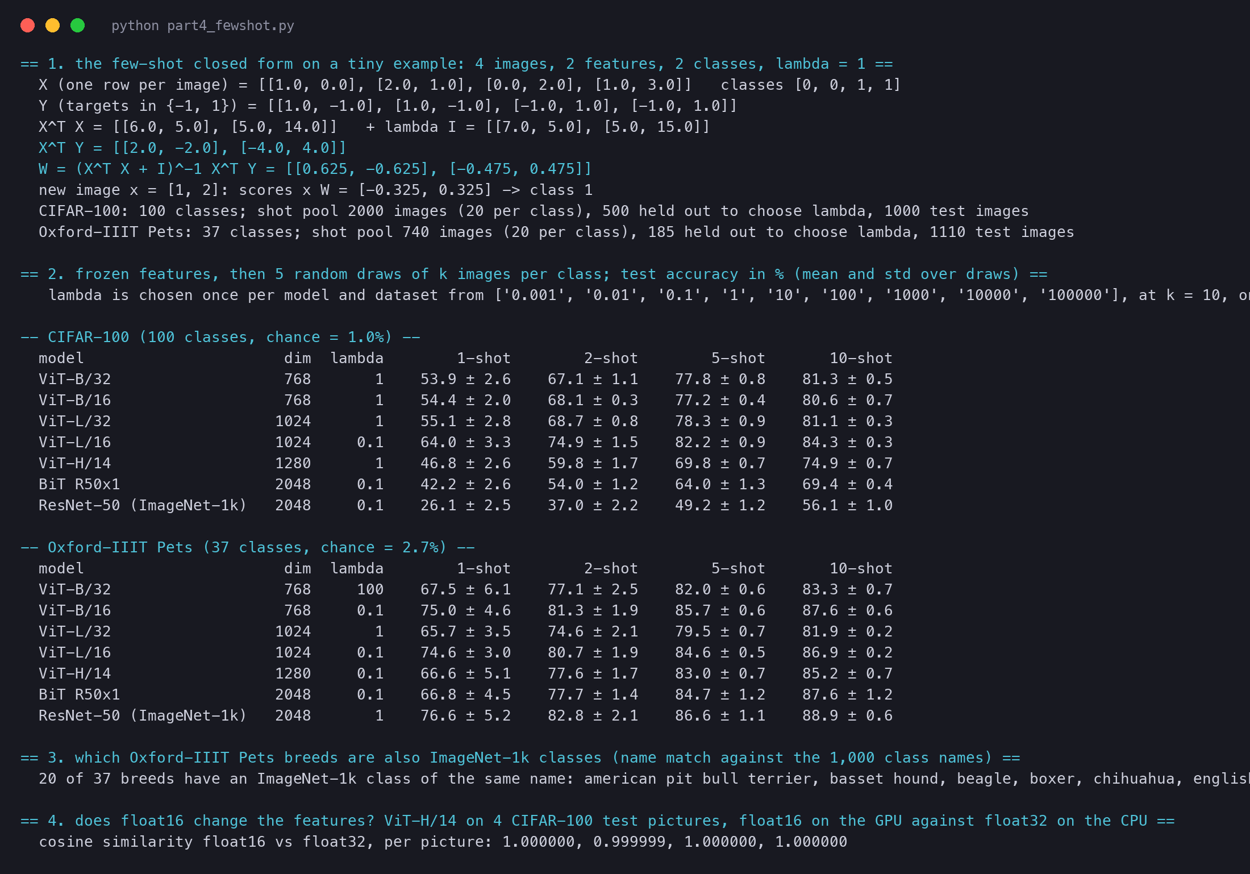Viewport: 1250px width, 874px height.
Task: Click the Pets 'ResNet-50 (ImageNet-1k)' model name
Action: point(143,715)
